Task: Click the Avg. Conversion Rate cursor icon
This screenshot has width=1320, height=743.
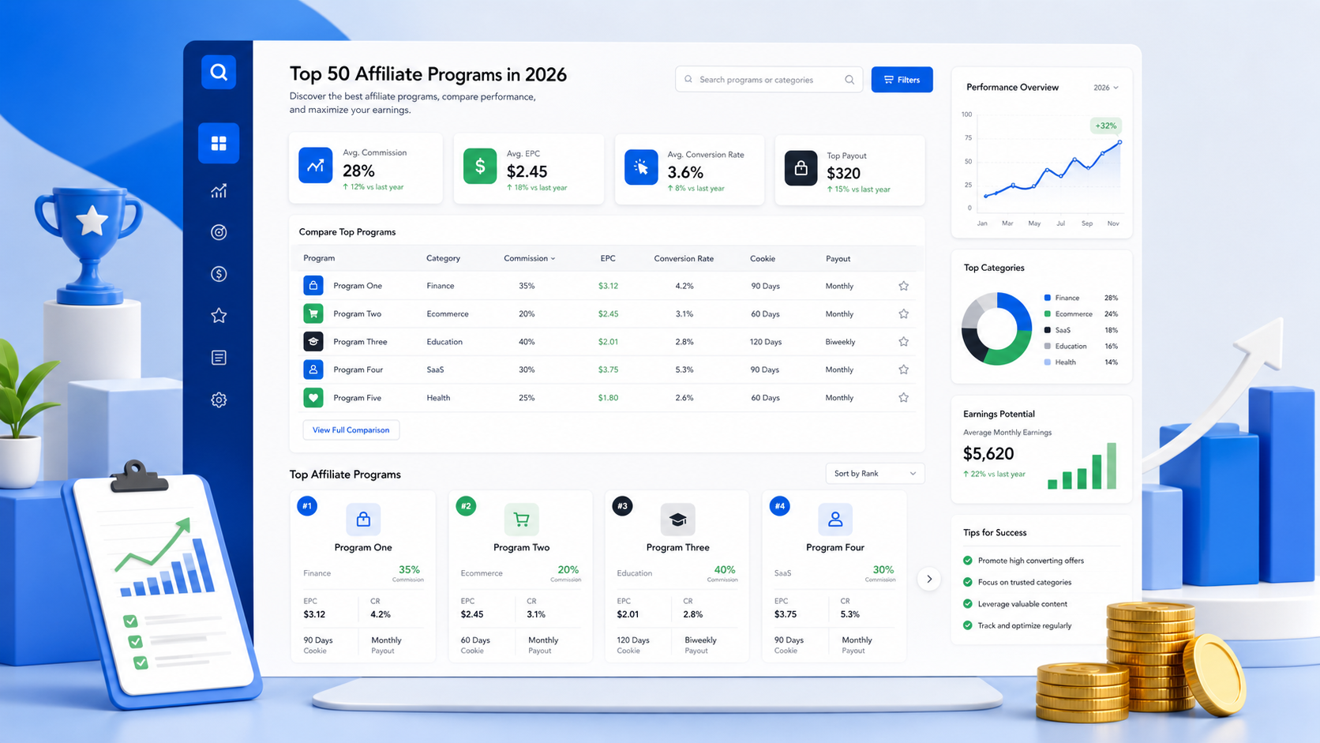Action: pos(641,167)
